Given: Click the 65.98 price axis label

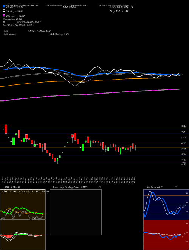Looking at the screenshot, I should [184, 137].
